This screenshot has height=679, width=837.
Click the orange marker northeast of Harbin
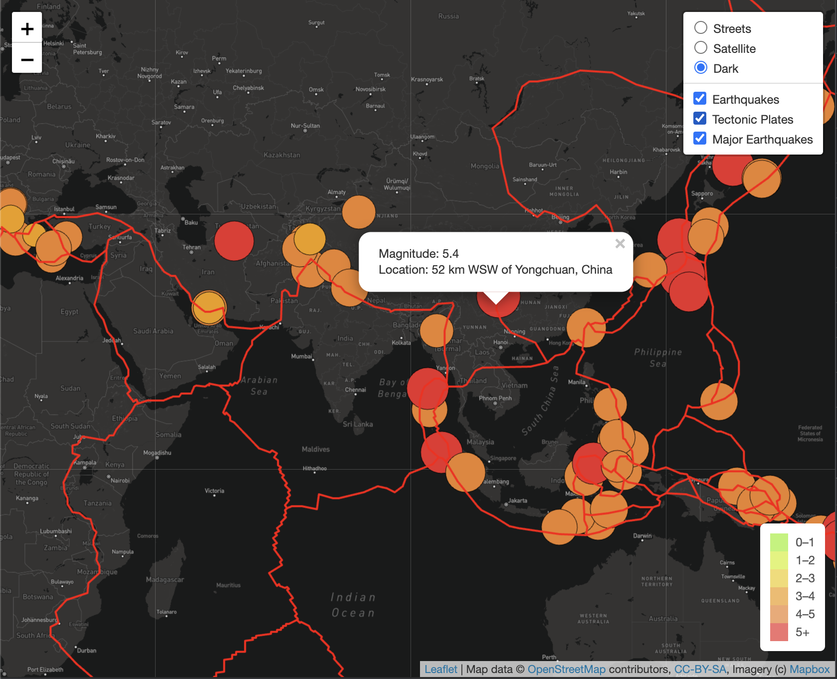(x=762, y=178)
